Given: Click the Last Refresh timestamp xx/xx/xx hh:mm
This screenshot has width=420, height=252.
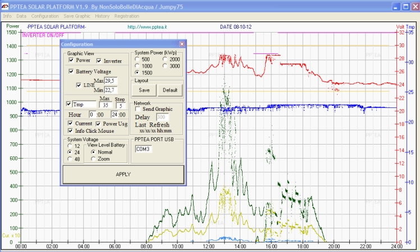Looking at the screenshot, I should point(156,130).
